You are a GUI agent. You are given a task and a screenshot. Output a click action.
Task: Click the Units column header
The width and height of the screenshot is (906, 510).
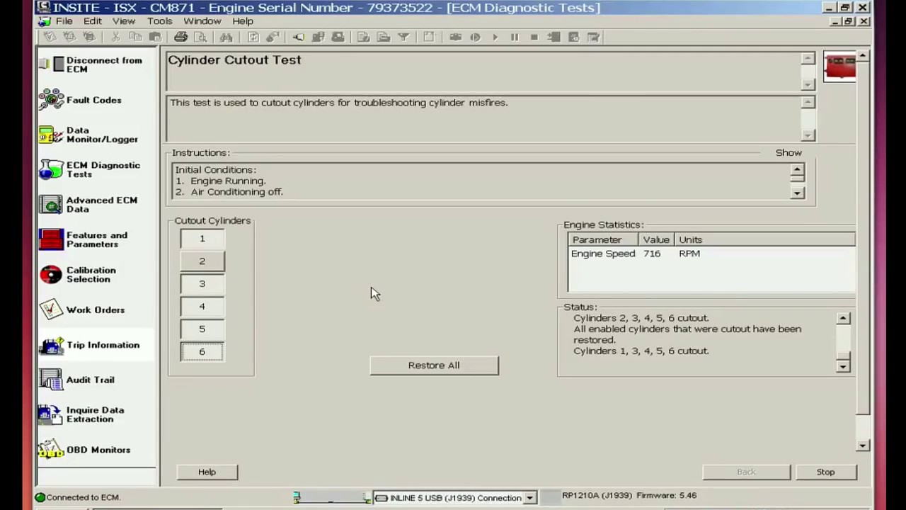coord(764,239)
